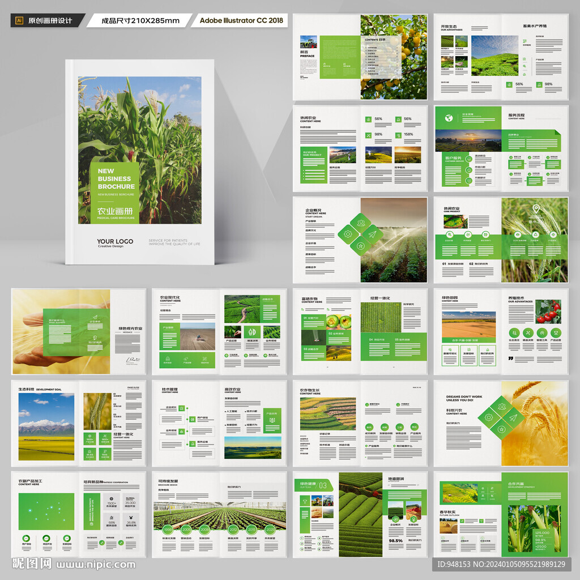Click the paper plane diamond in 企业概况 spread

[x=373, y=234]
